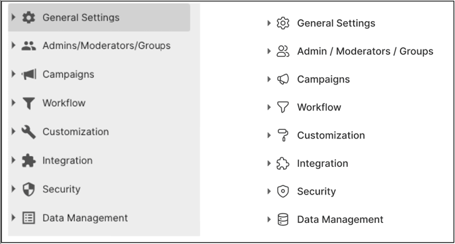Click the list icon beside left Data Management
This screenshot has width=455, height=244.
[x=28, y=218]
